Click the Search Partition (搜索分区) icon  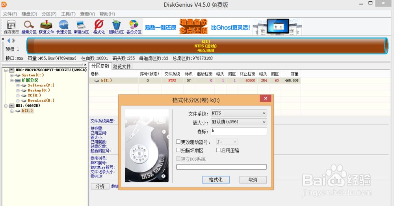tap(29, 27)
